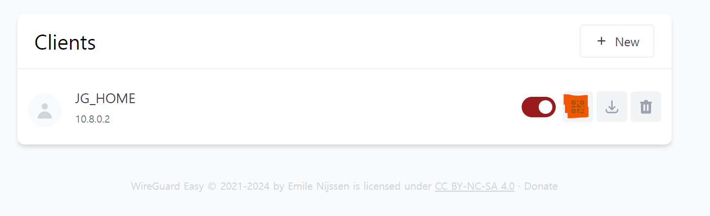Open the Donate link in footer
The image size is (710, 216).
coord(541,186)
